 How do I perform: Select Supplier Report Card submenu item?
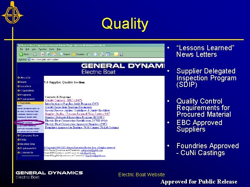pyautogui.click(x=27, y=114)
